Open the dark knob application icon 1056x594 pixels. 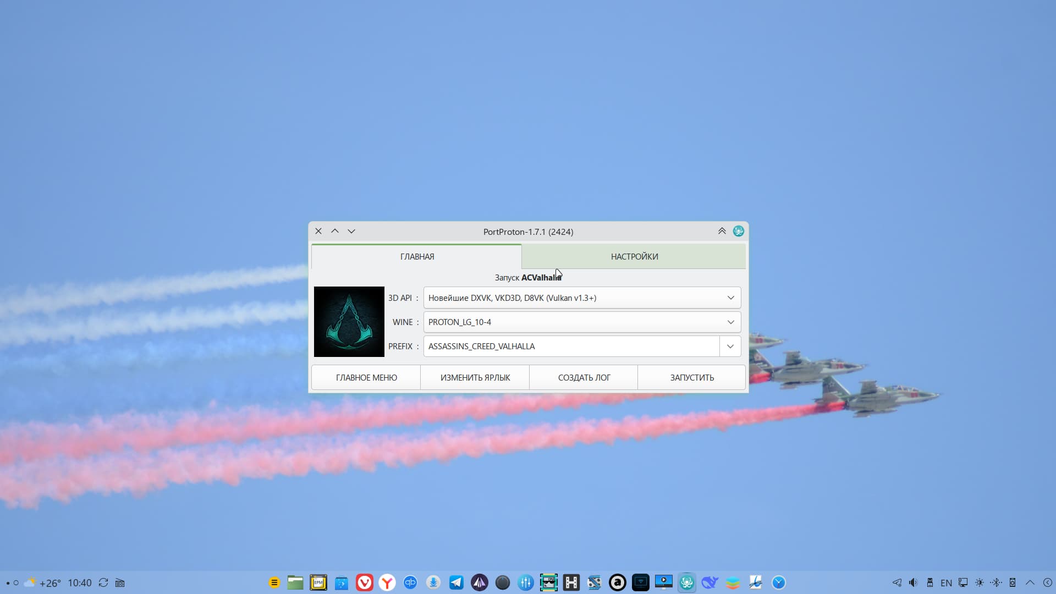click(503, 582)
